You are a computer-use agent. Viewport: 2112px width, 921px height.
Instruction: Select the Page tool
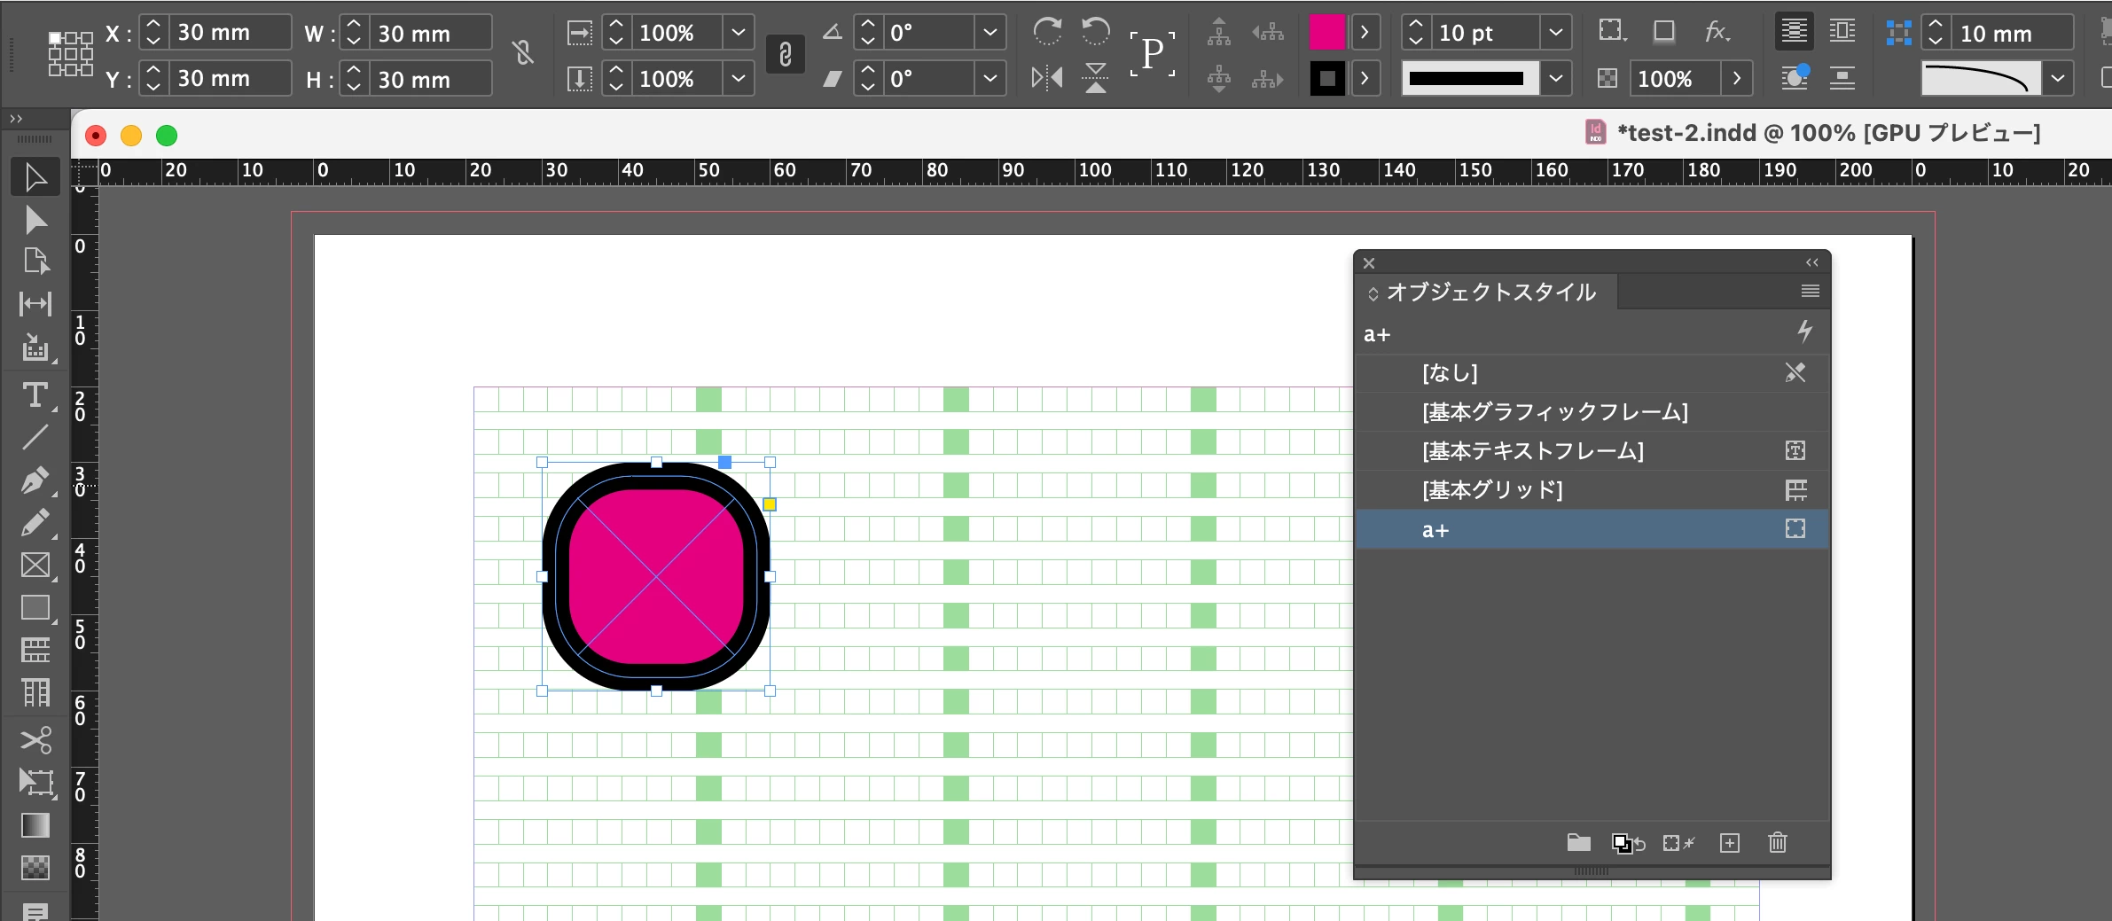tap(35, 261)
